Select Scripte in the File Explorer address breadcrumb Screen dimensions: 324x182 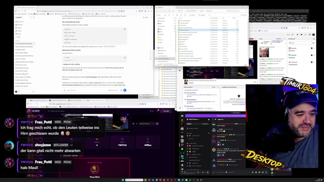coord(201,11)
